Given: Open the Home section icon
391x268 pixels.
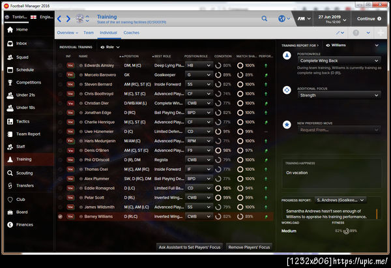Looking at the screenshot, I should (10, 30).
